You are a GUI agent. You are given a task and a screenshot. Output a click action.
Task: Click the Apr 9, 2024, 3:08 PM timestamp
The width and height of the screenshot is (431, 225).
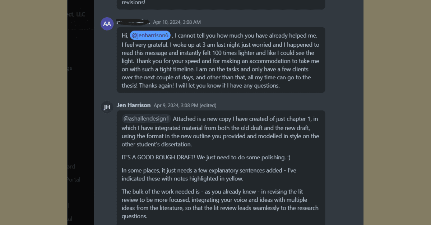click(176, 106)
